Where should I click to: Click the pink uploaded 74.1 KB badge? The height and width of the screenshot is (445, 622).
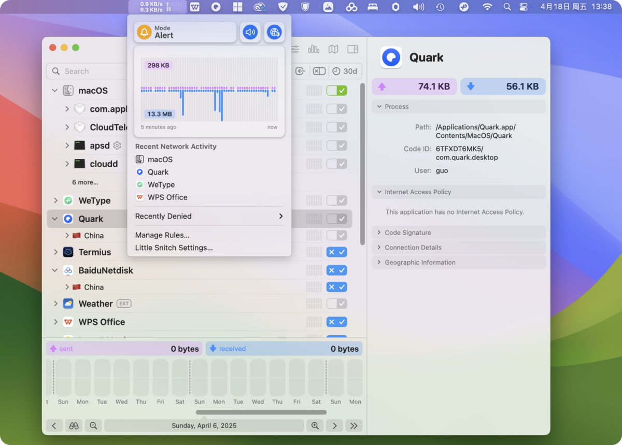[414, 87]
